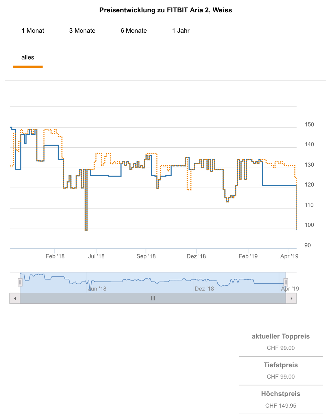Click the 'Feb '19' x-axis label
The width and height of the screenshot is (326, 419).
tap(248, 256)
